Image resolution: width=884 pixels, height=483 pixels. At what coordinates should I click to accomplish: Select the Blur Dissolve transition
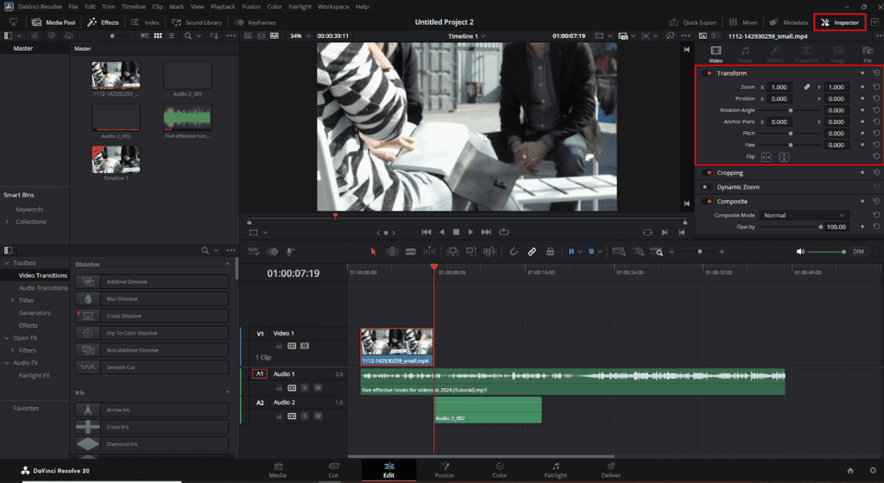point(152,299)
